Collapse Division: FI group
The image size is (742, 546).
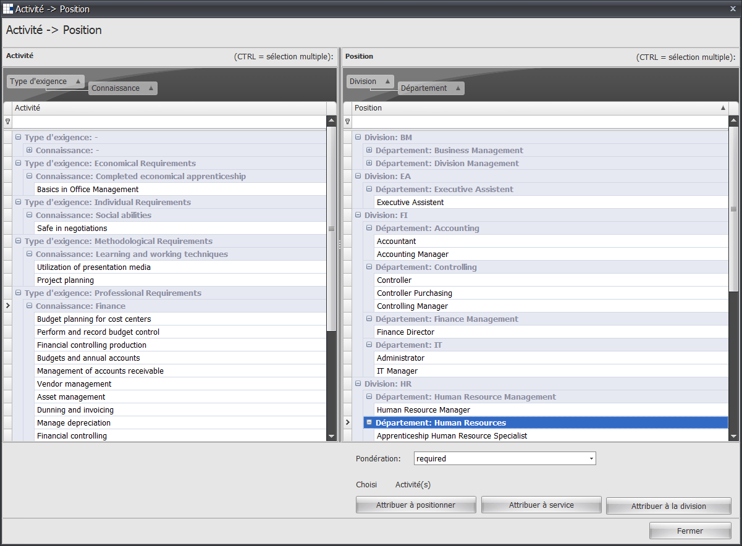[x=358, y=216]
